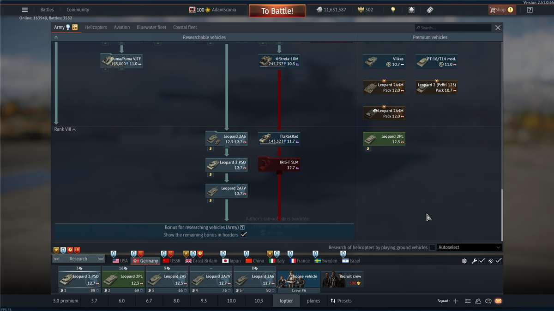Click the lightbulb icon in the top bar

point(393,9)
